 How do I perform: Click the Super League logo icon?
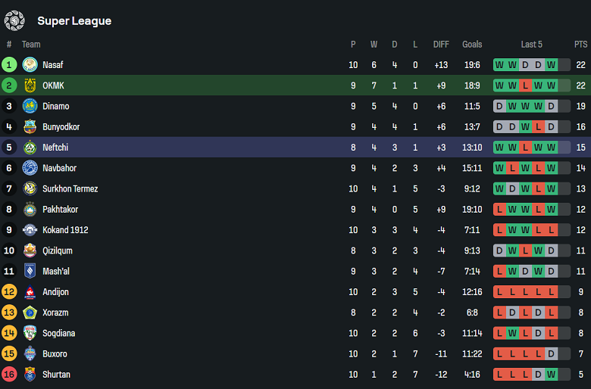[14, 20]
